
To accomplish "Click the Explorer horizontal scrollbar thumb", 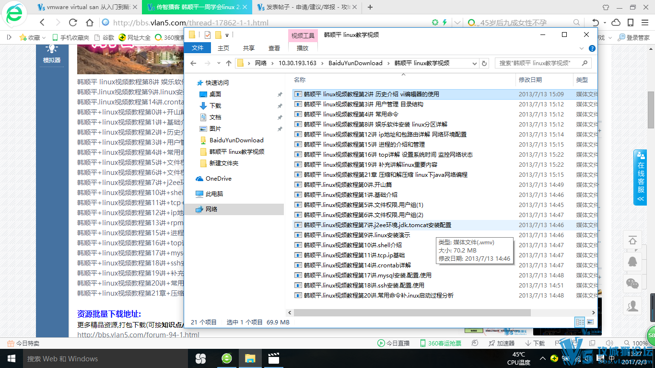I will pyautogui.click(x=411, y=312).
